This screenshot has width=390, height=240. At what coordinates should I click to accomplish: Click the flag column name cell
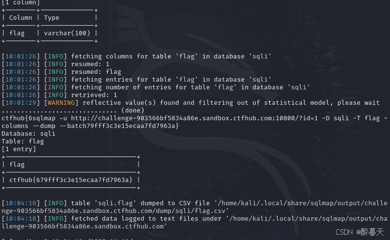pyautogui.click(x=17, y=33)
